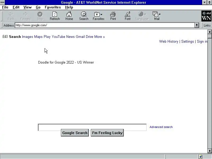Open the Favorites folder toolbar icon
The image size is (212, 159).
(x=97, y=14)
